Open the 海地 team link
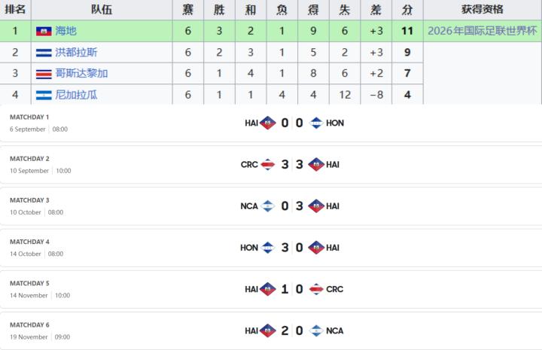542x350 pixels. tap(65, 31)
